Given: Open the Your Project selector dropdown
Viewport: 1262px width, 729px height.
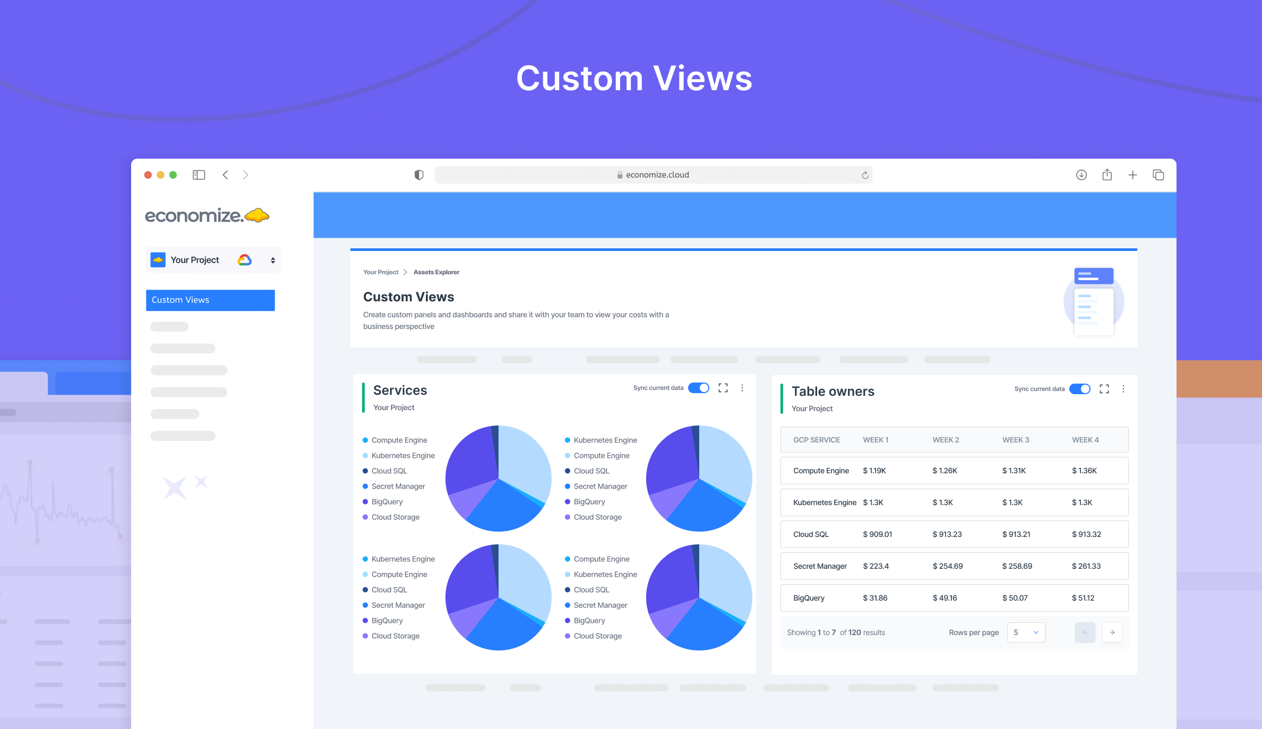Looking at the screenshot, I should [x=213, y=260].
